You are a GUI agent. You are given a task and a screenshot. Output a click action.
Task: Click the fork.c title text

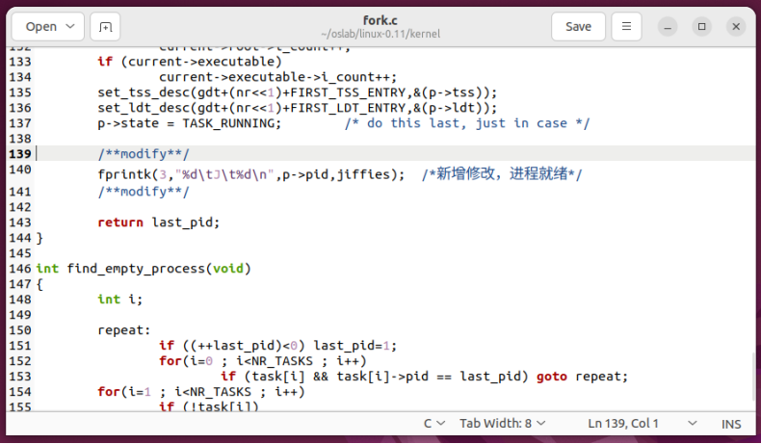pos(380,20)
